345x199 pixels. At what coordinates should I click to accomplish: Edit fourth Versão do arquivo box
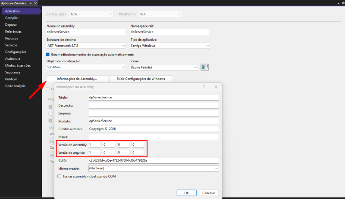pos(138,153)
